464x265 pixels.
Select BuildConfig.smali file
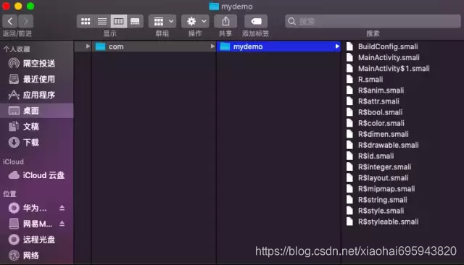pyautogui.click(x=388, y=46)
